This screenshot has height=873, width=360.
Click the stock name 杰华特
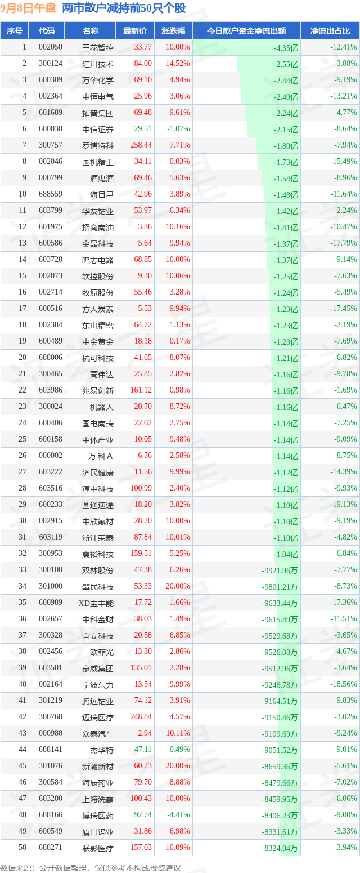click(102, 750)
